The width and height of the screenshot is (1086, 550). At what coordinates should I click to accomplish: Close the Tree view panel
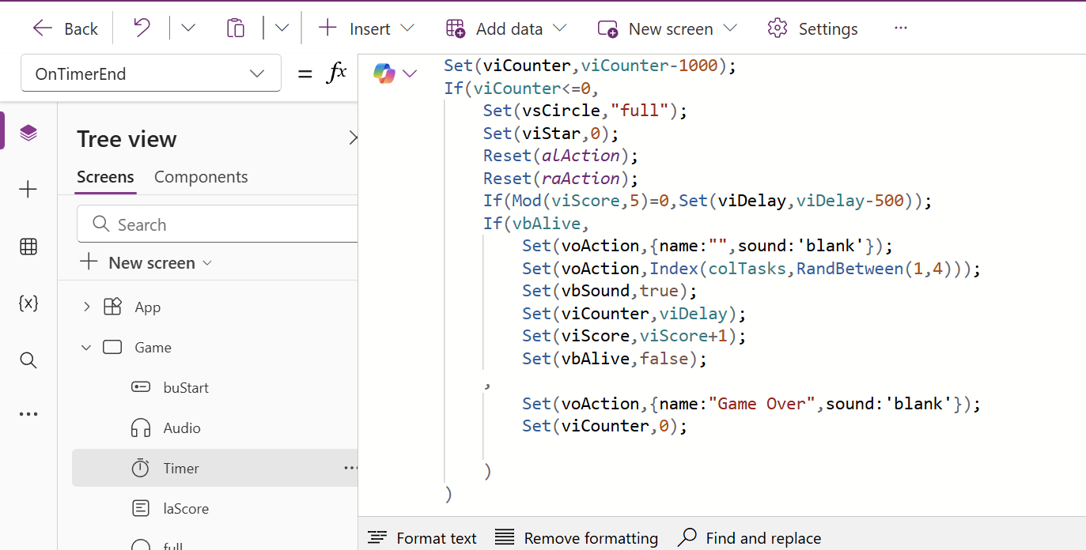click(353, 139)
